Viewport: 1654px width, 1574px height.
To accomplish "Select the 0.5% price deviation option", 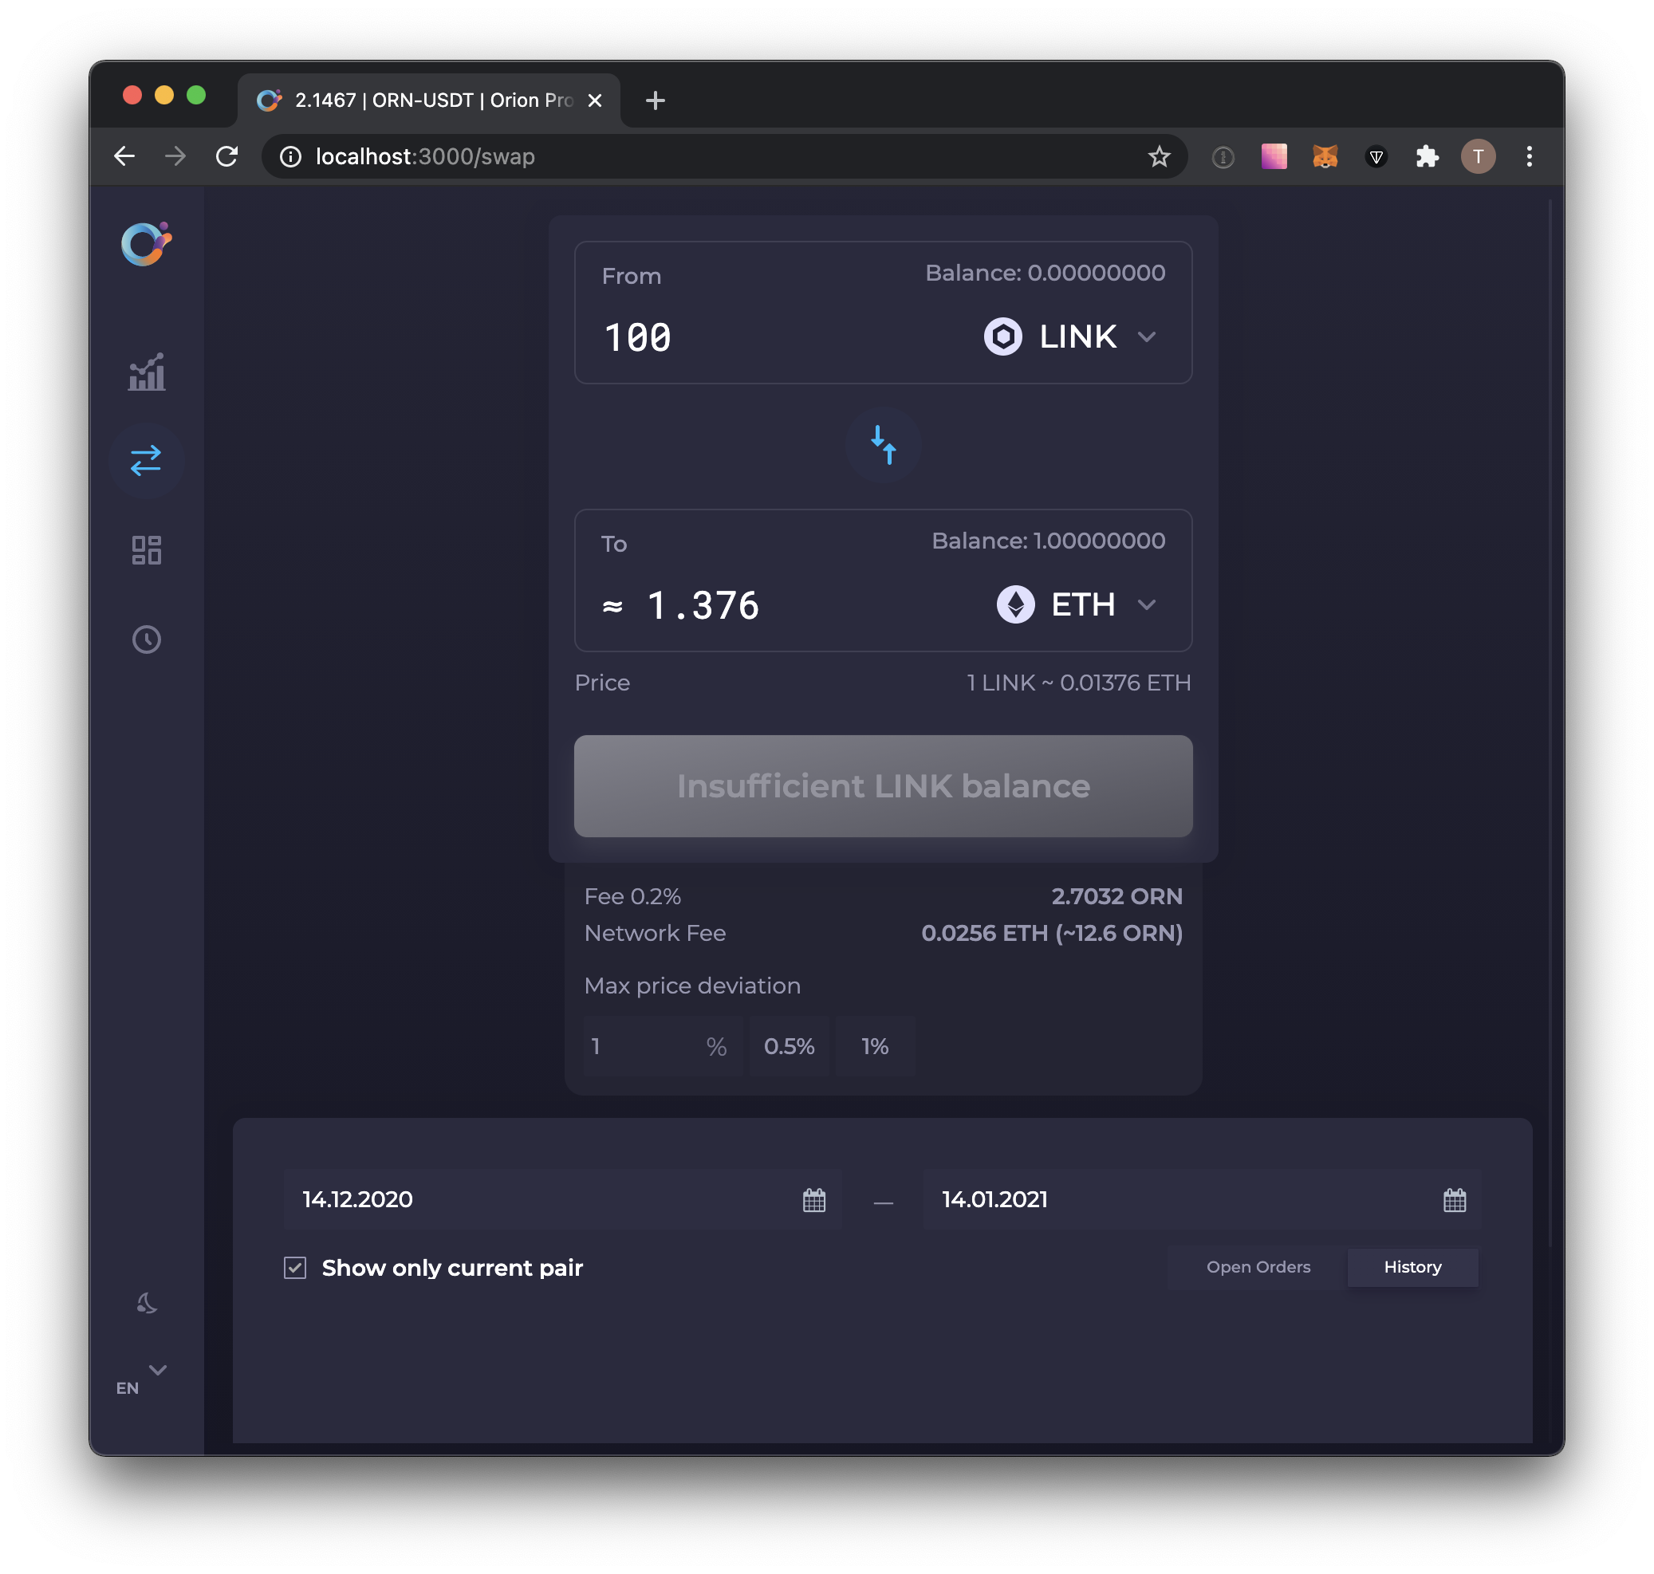I will (788, 1046).
